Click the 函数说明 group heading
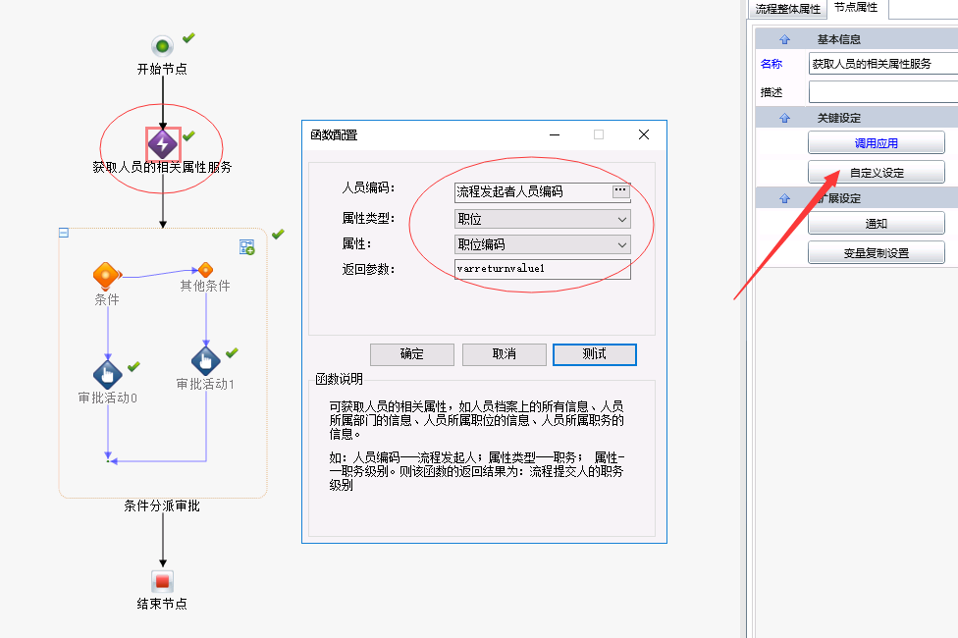The width and height of the screenshot is (958, 638). [x=339, y=379]
